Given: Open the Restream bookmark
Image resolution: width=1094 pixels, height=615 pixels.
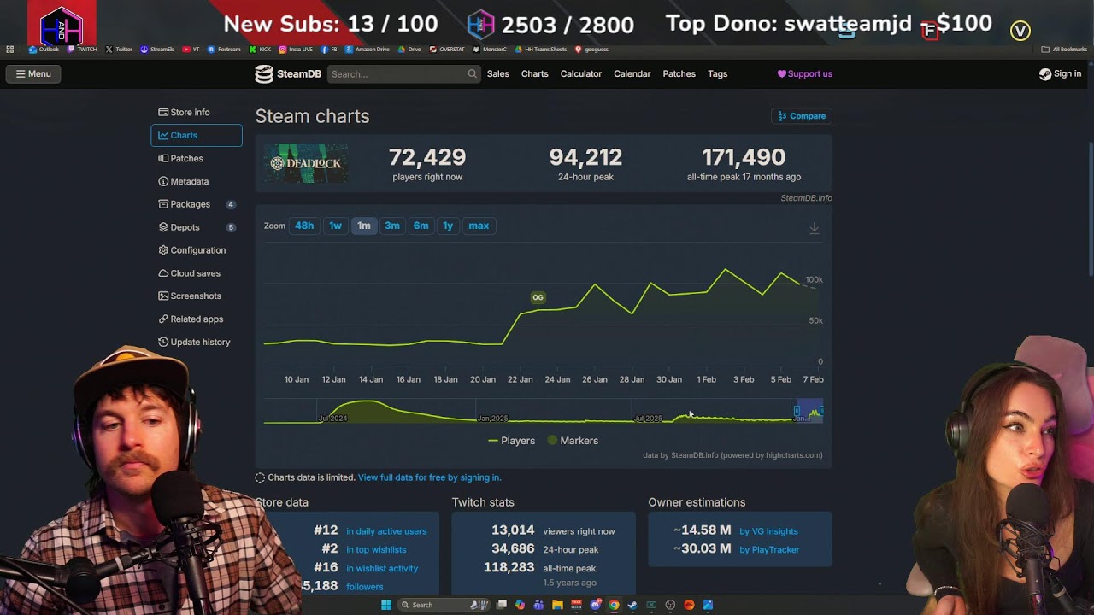Looking at the screenshot, I should pos(225,50).
